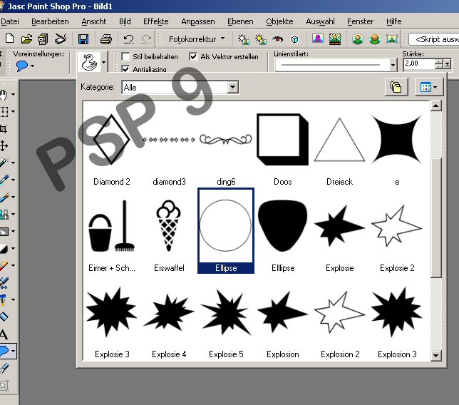This screenshot has width=459, height=405.
Task: Open the Kategorie dropdown
Action: point(233,87)
